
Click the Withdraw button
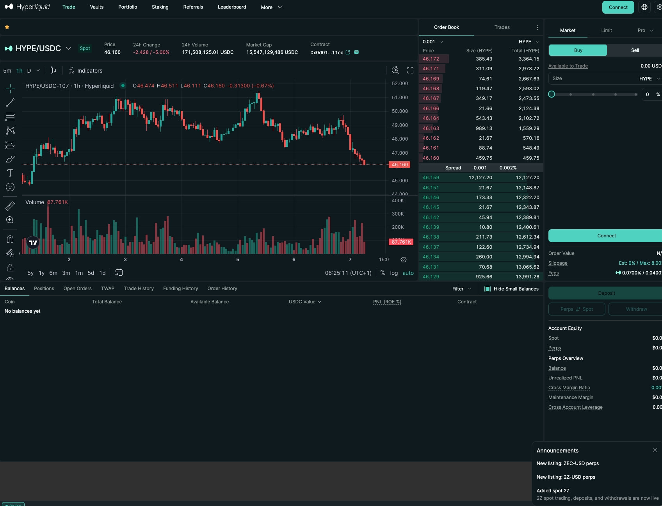click(636, 309)
